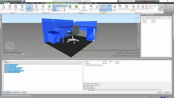
Task: Open the Appearance Profiler
Action: click(x=151, y=6)
